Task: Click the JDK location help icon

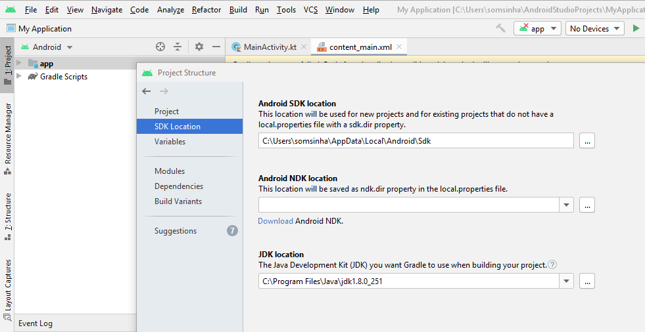Action: point(552,265)
